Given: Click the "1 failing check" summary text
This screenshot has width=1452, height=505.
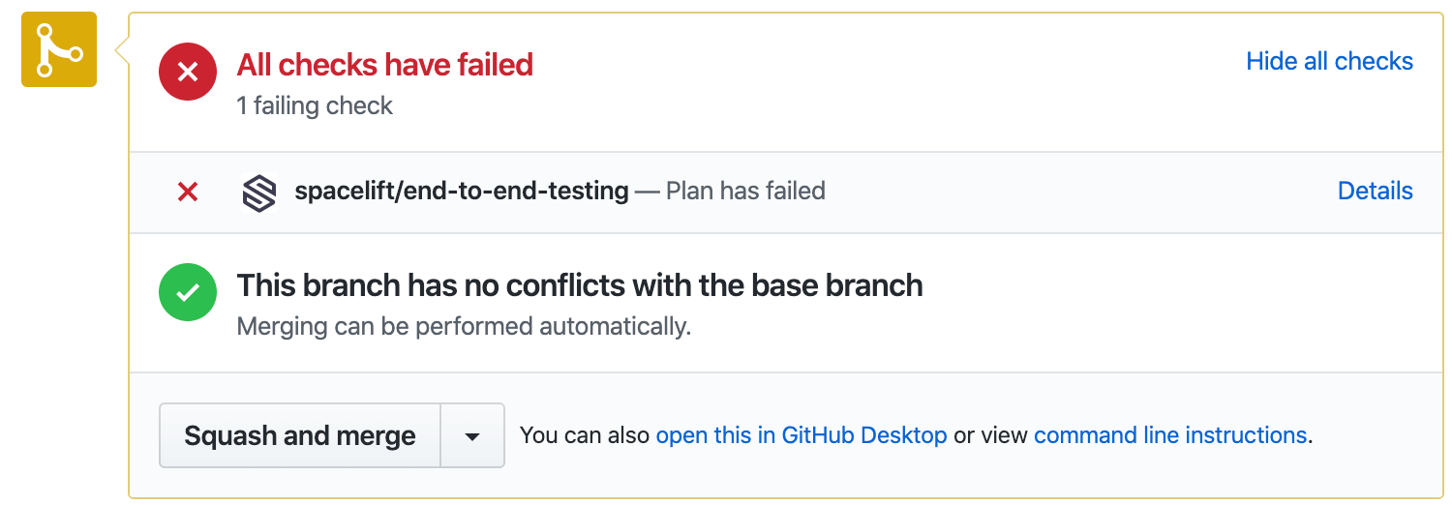Looking at the screenshot, I should [315, 105].
